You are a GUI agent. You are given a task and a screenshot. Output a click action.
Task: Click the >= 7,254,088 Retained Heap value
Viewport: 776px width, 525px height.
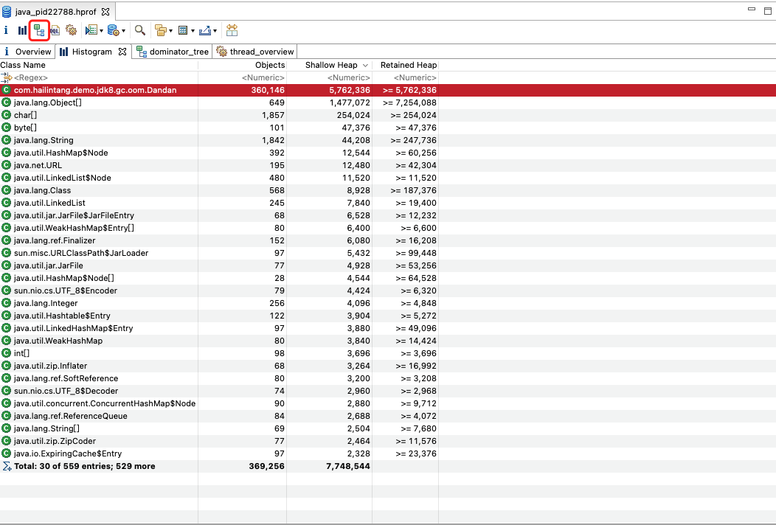tap(410, 102)
